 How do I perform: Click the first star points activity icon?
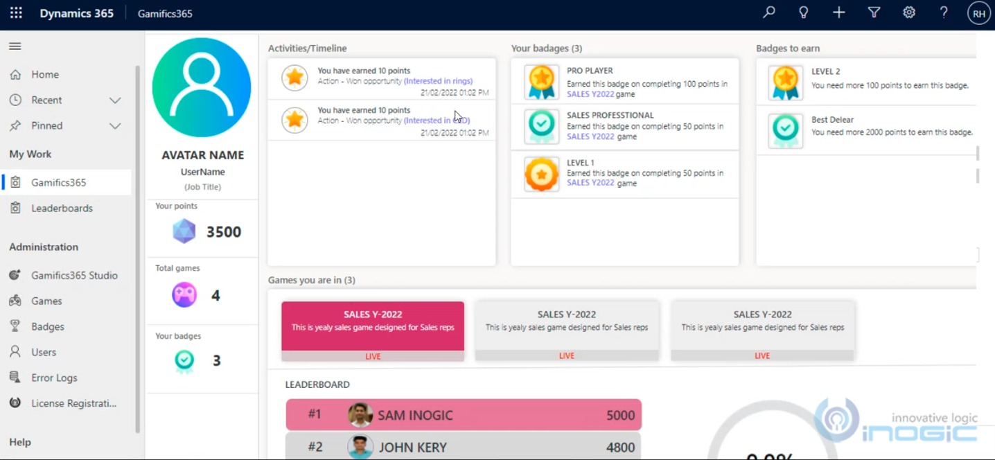(x=294, y=78)
